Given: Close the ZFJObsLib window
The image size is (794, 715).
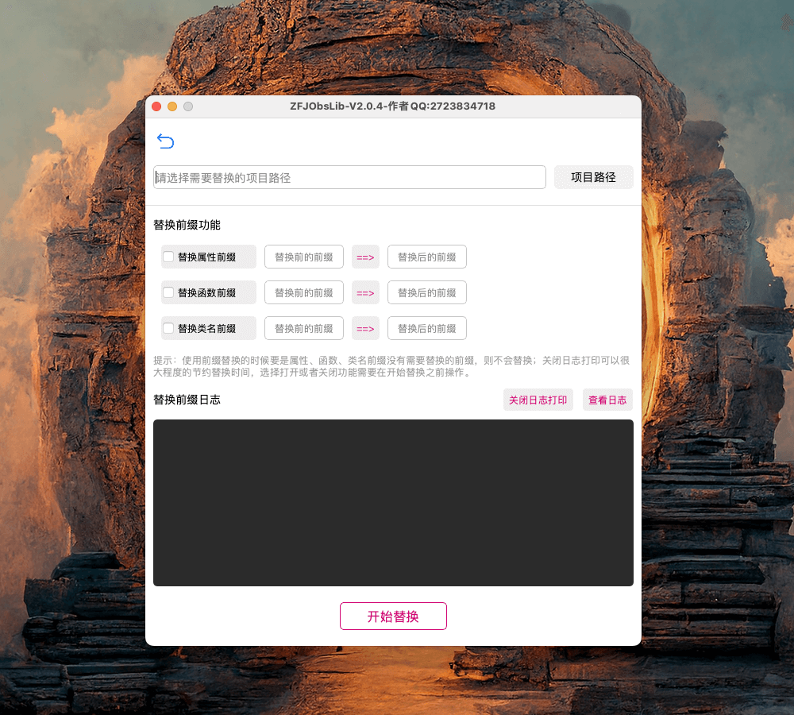Looking at the screenshot, I should tap(156, 106).
